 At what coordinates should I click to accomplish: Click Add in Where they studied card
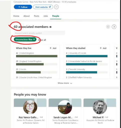[103, 48]
